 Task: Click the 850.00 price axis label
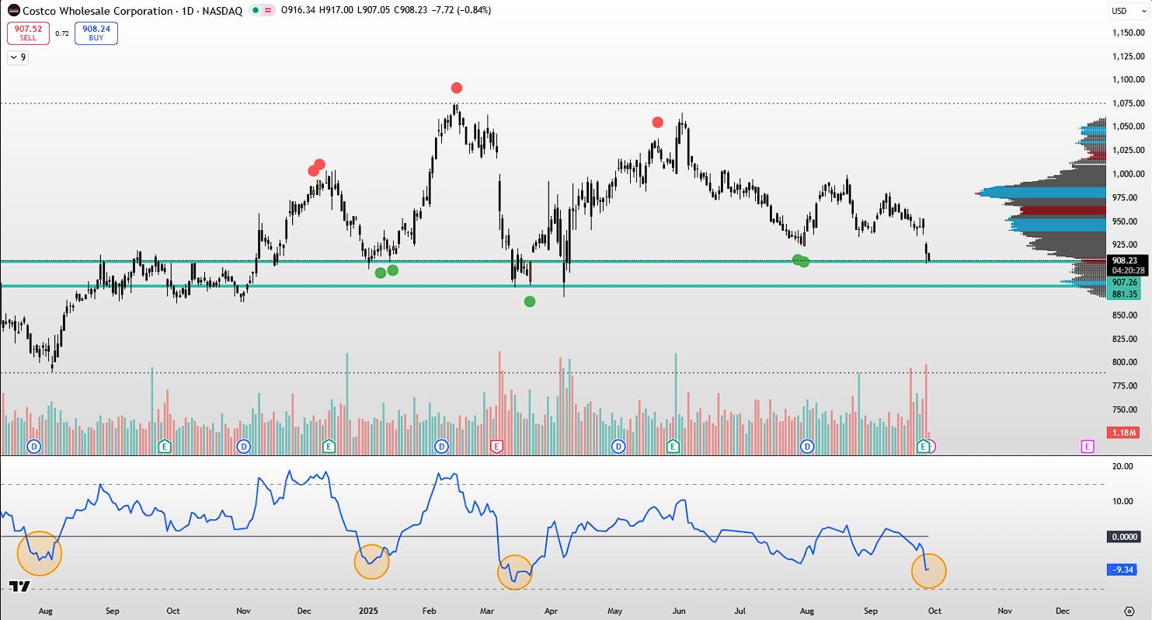(x=1126, y=315)
